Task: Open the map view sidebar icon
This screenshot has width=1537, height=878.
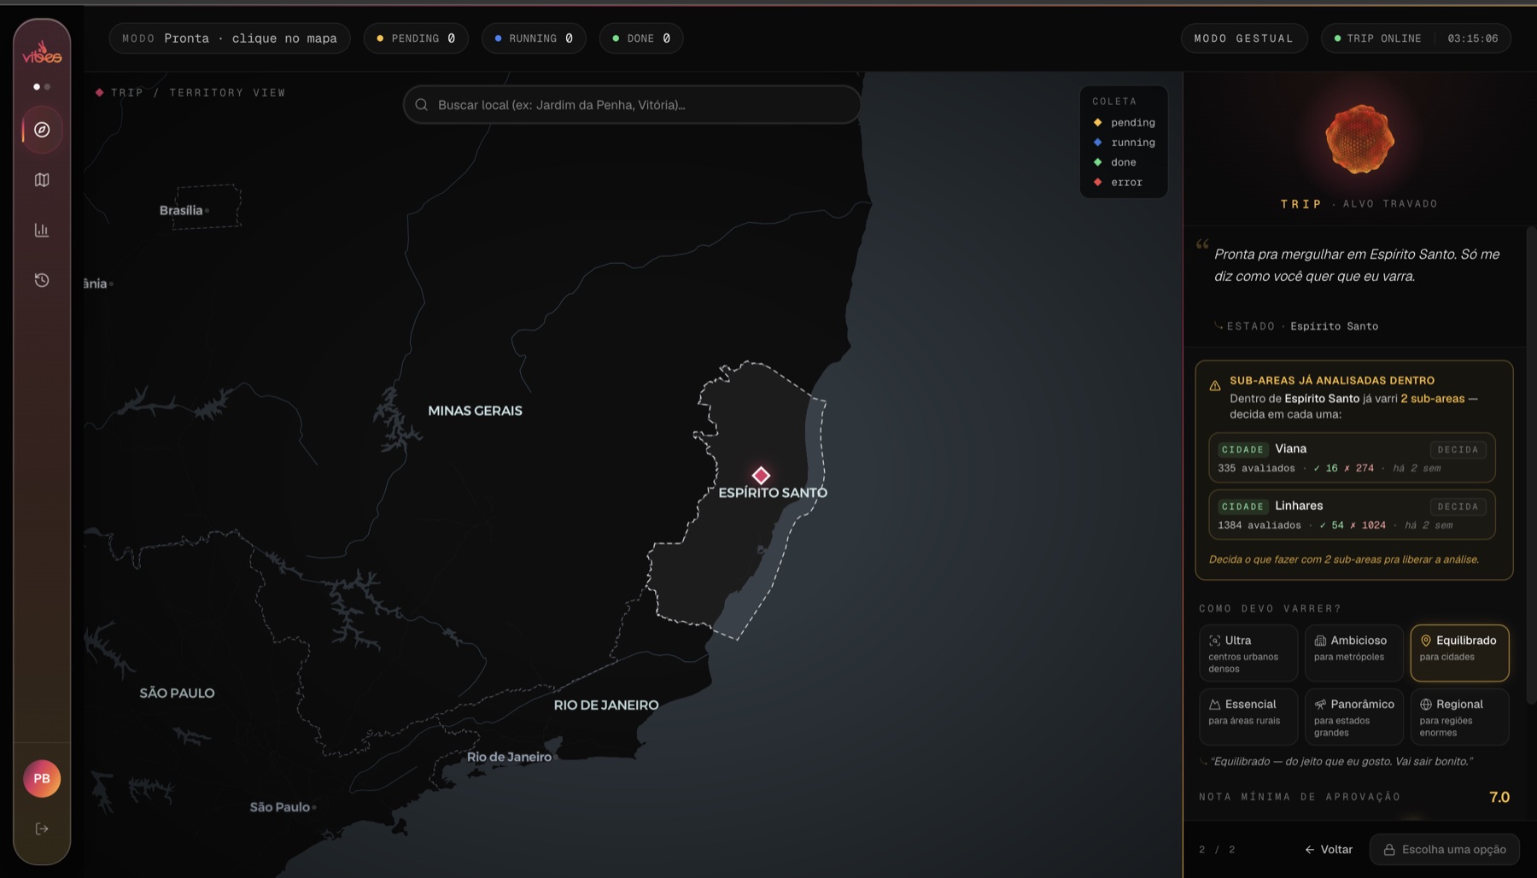Action: point(42,180)
